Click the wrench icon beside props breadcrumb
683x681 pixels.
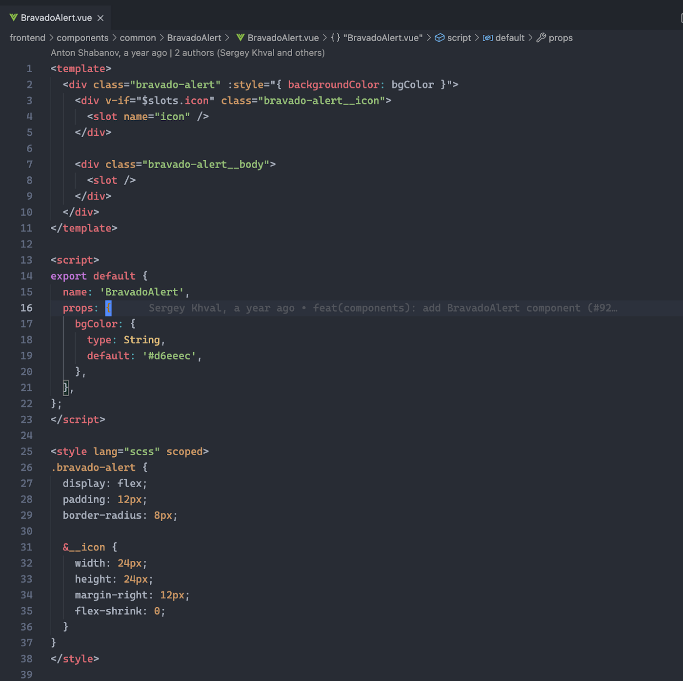click(x=541, y=38)
